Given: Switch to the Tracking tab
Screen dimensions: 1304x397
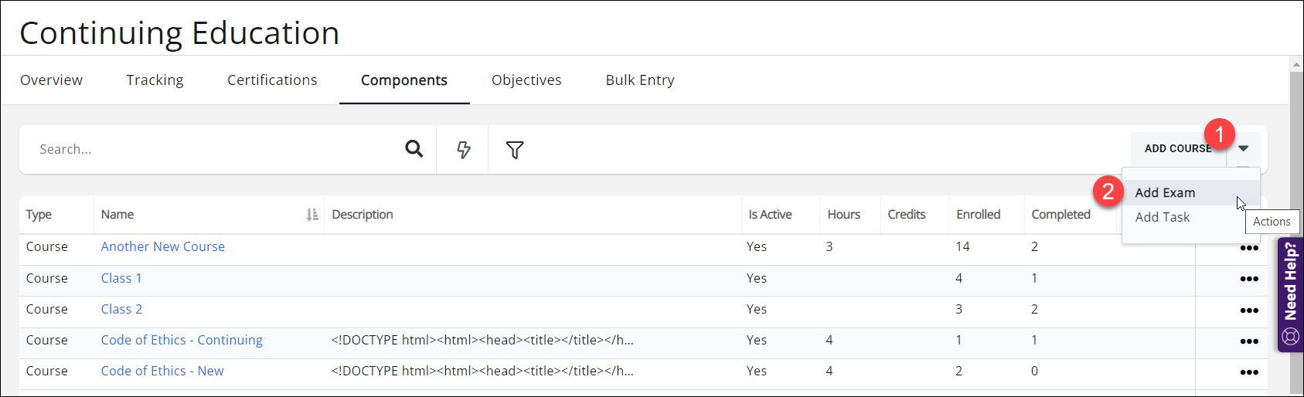Looking at the screenshot, I should click(155, 80).
